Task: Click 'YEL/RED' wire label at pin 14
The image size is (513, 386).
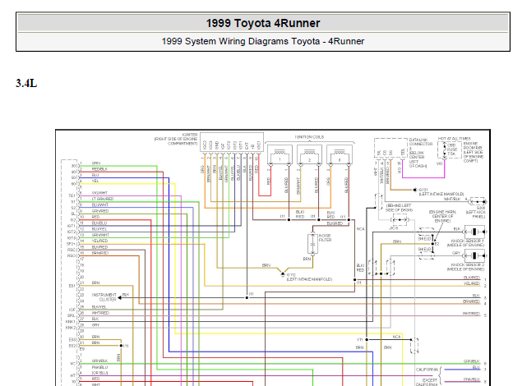Action: coord(99,241)
